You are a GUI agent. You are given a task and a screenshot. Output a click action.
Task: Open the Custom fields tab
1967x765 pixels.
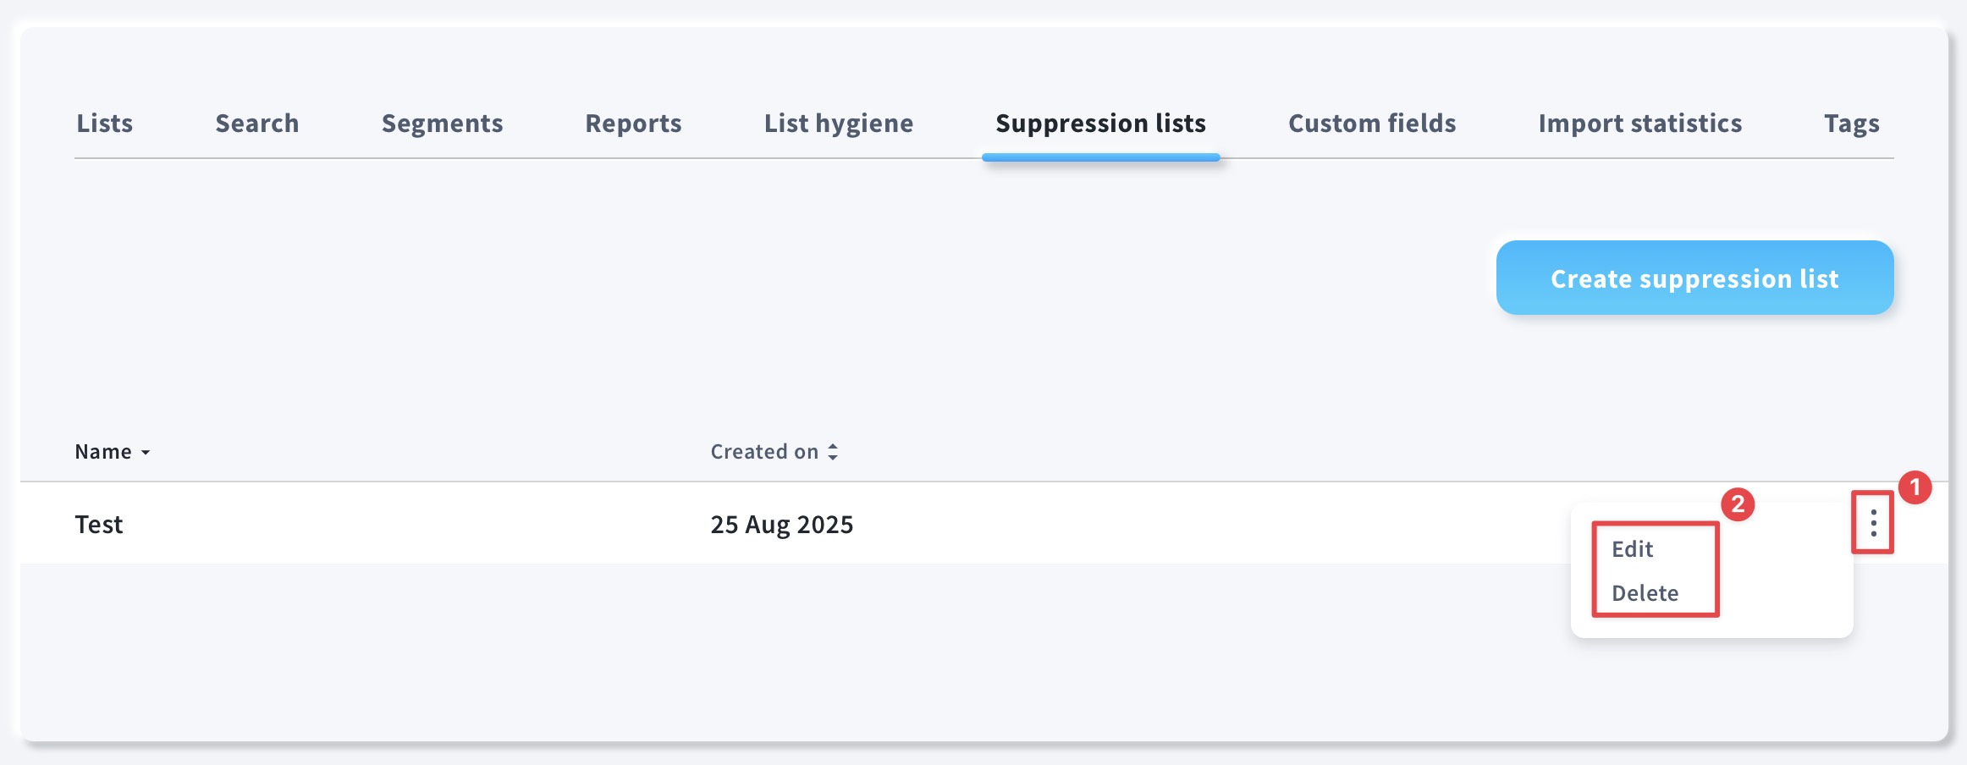coord(1372,124)
